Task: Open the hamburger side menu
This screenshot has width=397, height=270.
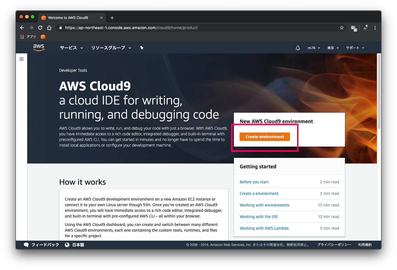Action: coord(22,59)
